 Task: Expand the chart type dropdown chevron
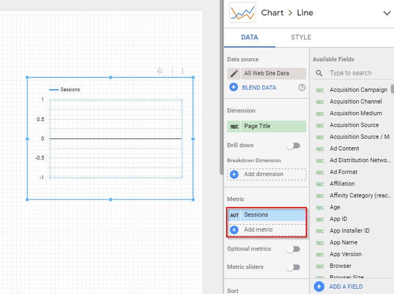(x=387, y=13)
